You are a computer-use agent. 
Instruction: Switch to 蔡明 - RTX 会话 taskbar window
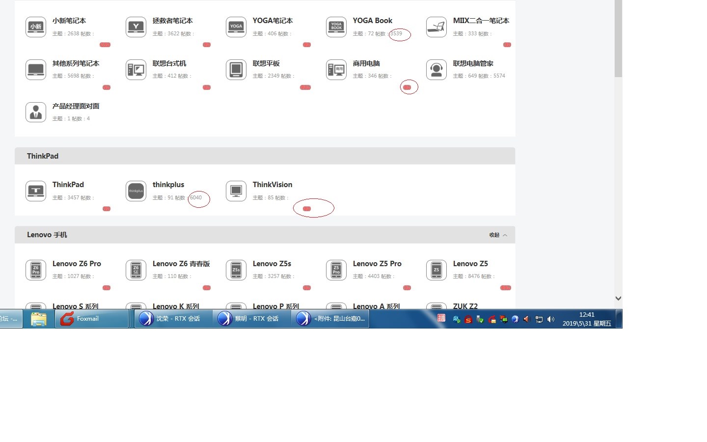tap(253, 319)
